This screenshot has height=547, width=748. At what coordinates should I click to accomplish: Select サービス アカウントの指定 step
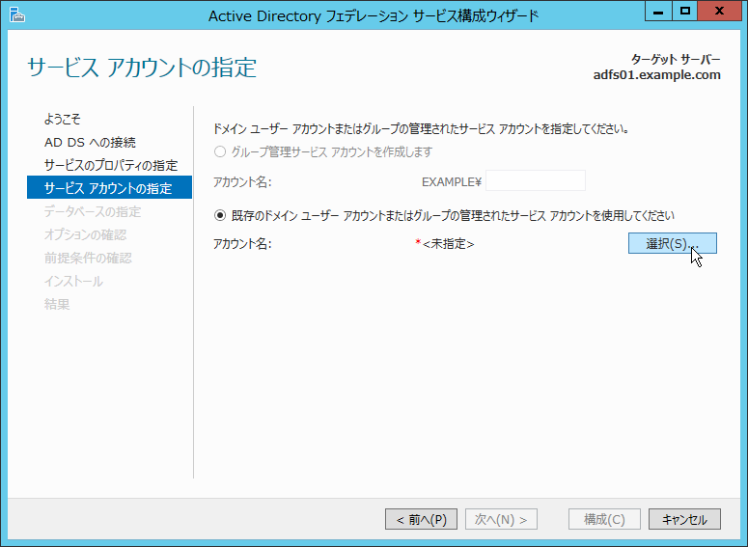(x=109, y=187)
